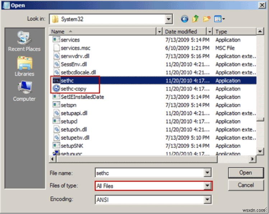The width and height of the screenshot is (269, 214).
Task: Click the setspn file name text
Action: 69,105
